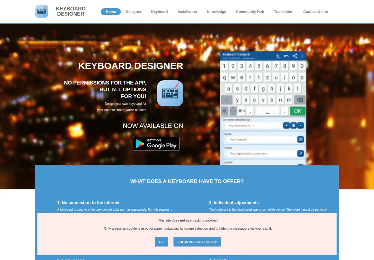Click the blue plus icon beside Your Keyboard design
The height and width of the screenshot is (260, 374).
[x=286, y=126]
